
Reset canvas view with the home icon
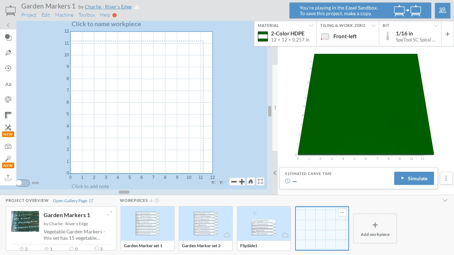[x=251, y=182]
